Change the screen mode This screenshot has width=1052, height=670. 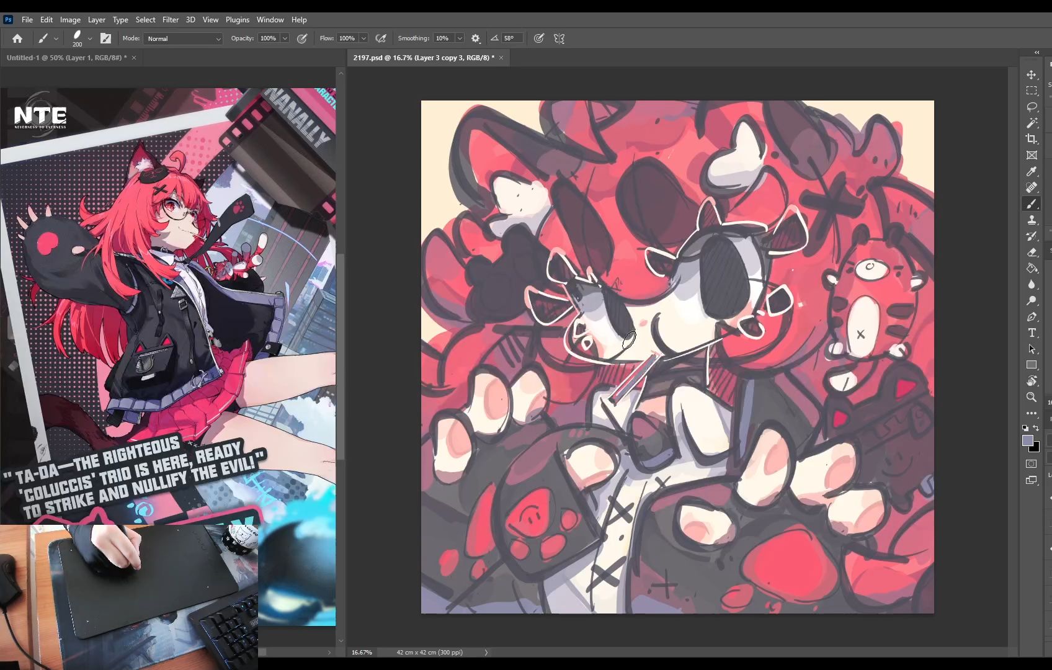click(1032, 480)
